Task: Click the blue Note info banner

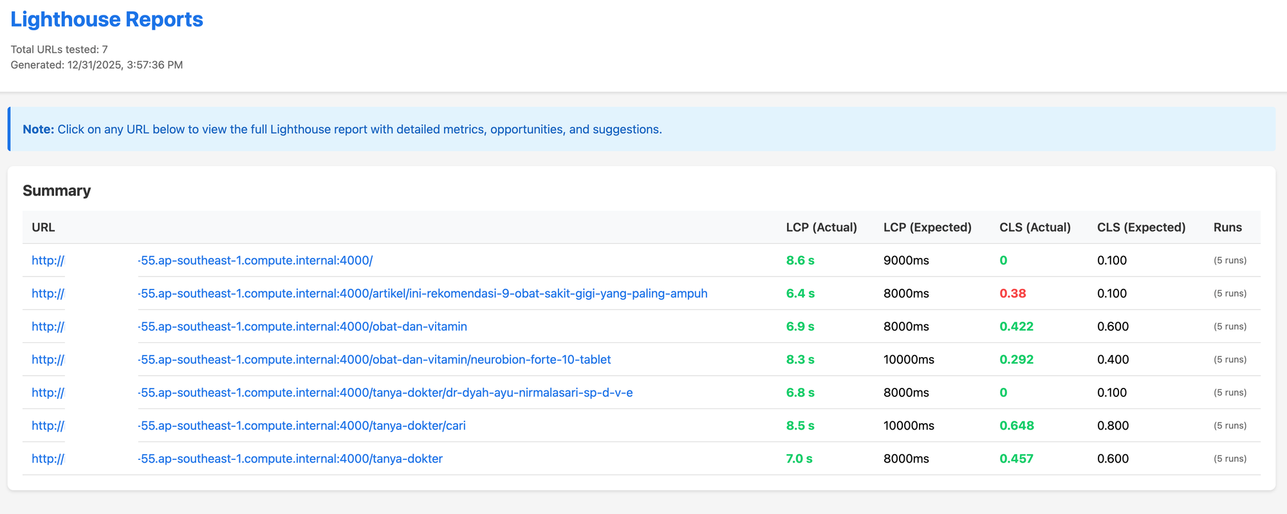Action: pos(641,129)
